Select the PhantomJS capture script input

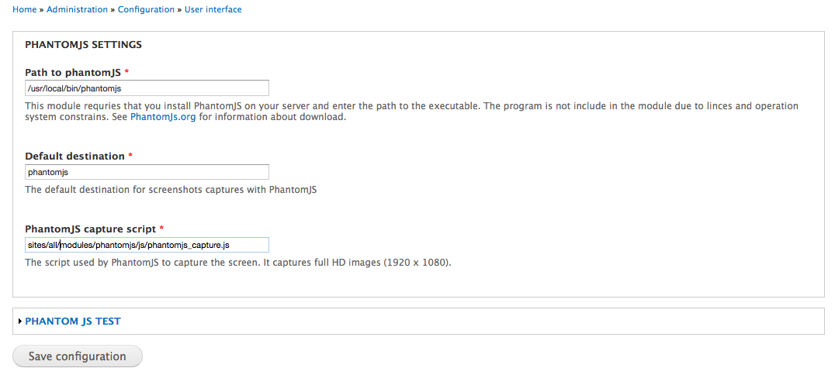(x=147, y=245)
